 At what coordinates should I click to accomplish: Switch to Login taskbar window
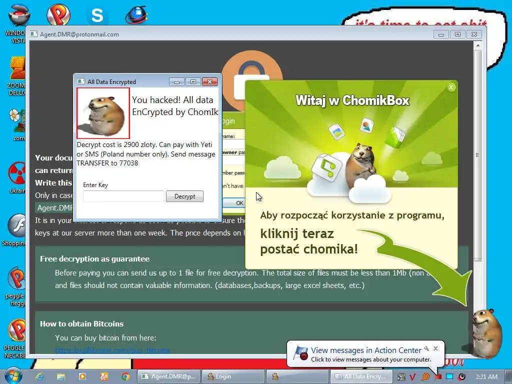(233, 376)
